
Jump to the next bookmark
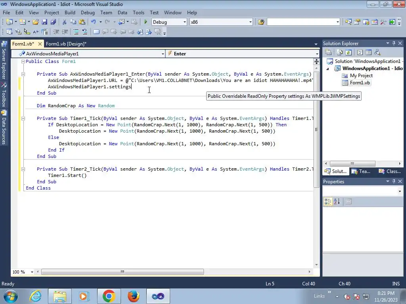(114, 32)
